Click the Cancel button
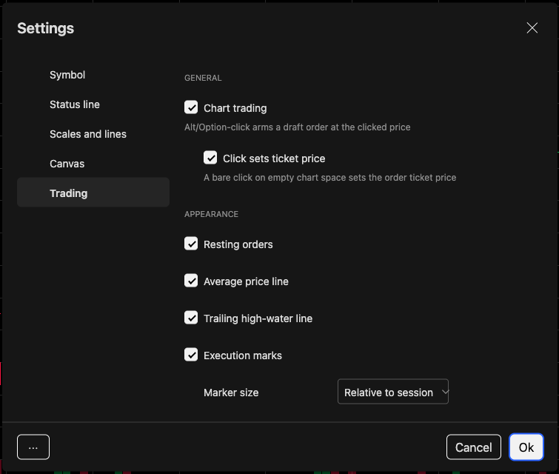559x474 pixels. (473, 447)
